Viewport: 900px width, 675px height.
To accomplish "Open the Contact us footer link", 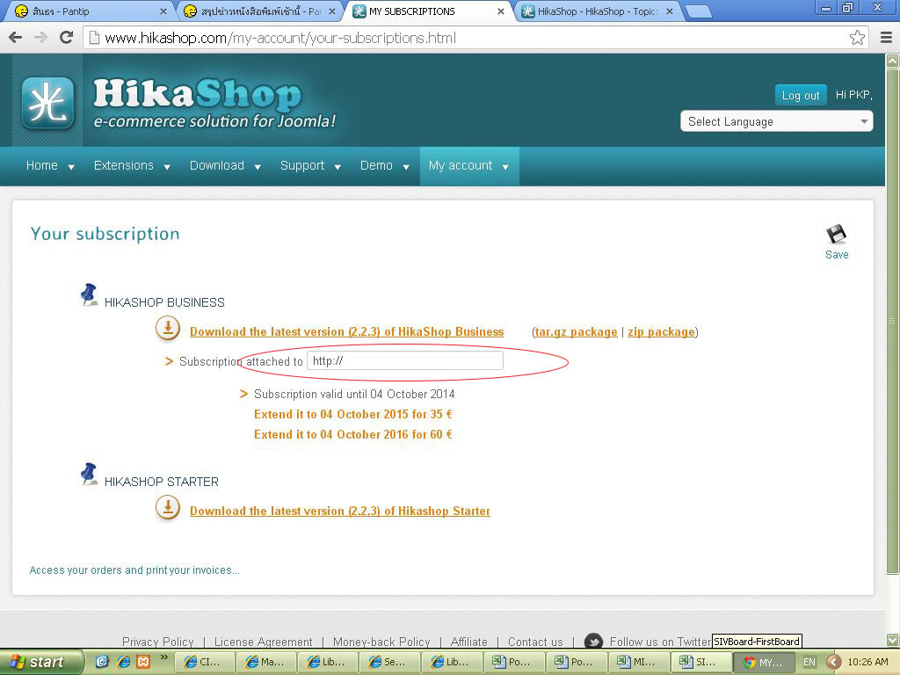I will (535, 642).
